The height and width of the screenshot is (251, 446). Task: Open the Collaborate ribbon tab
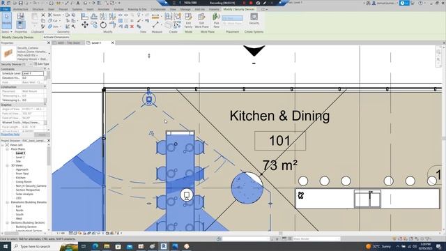(x=158, y=9)
